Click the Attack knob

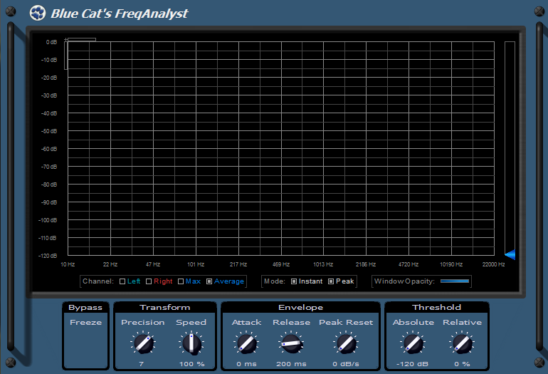click(x=246, y=343)
